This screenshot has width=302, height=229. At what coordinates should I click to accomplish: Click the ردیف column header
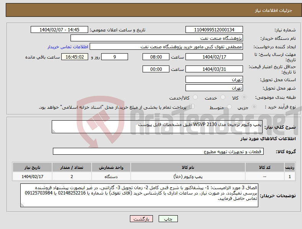[x=290, y=167]
